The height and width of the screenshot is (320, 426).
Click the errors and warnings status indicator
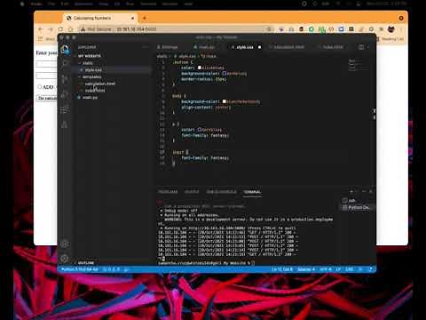click(112, 269)
